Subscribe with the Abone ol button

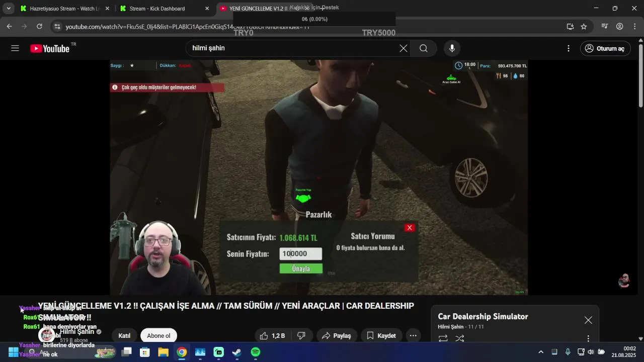[x=158, y=336]
